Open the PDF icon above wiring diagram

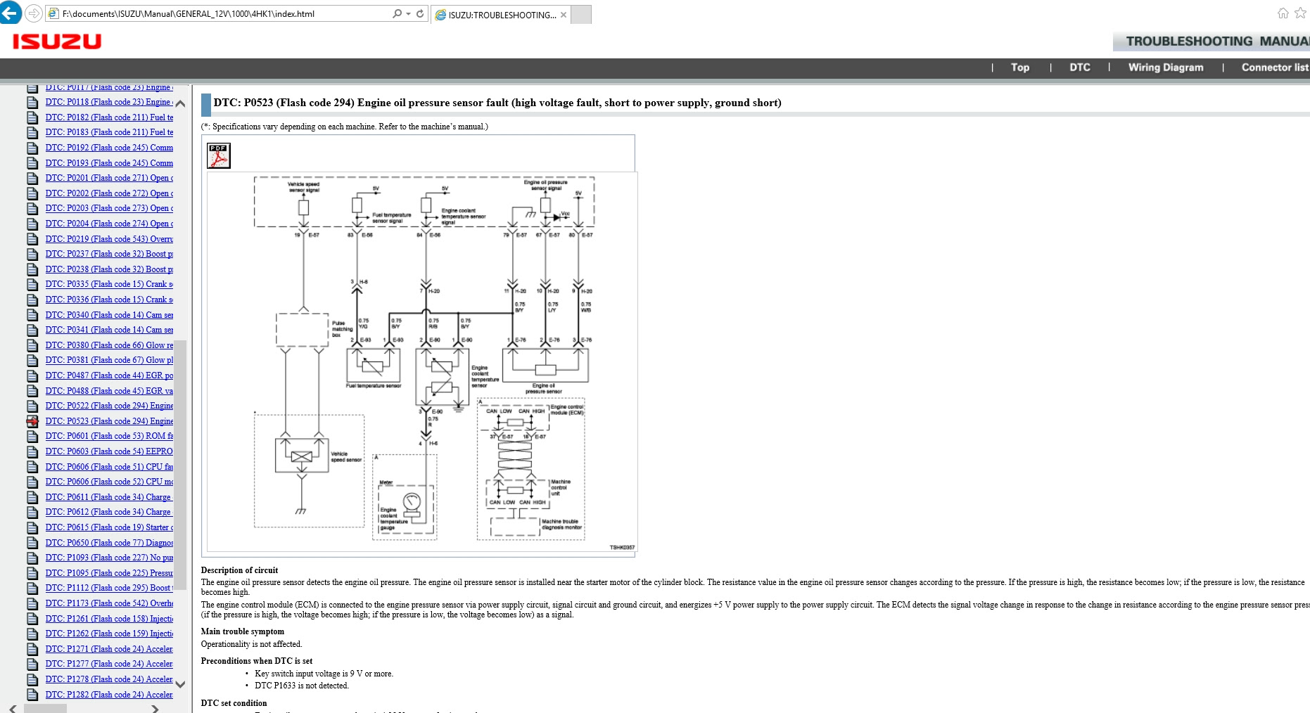point(218,155)
